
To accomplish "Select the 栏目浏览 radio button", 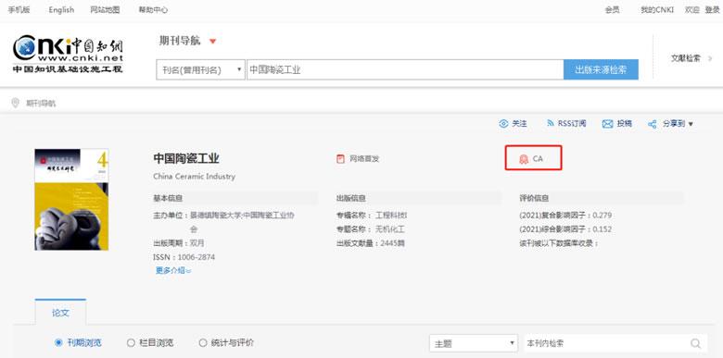I will [131, 343].
